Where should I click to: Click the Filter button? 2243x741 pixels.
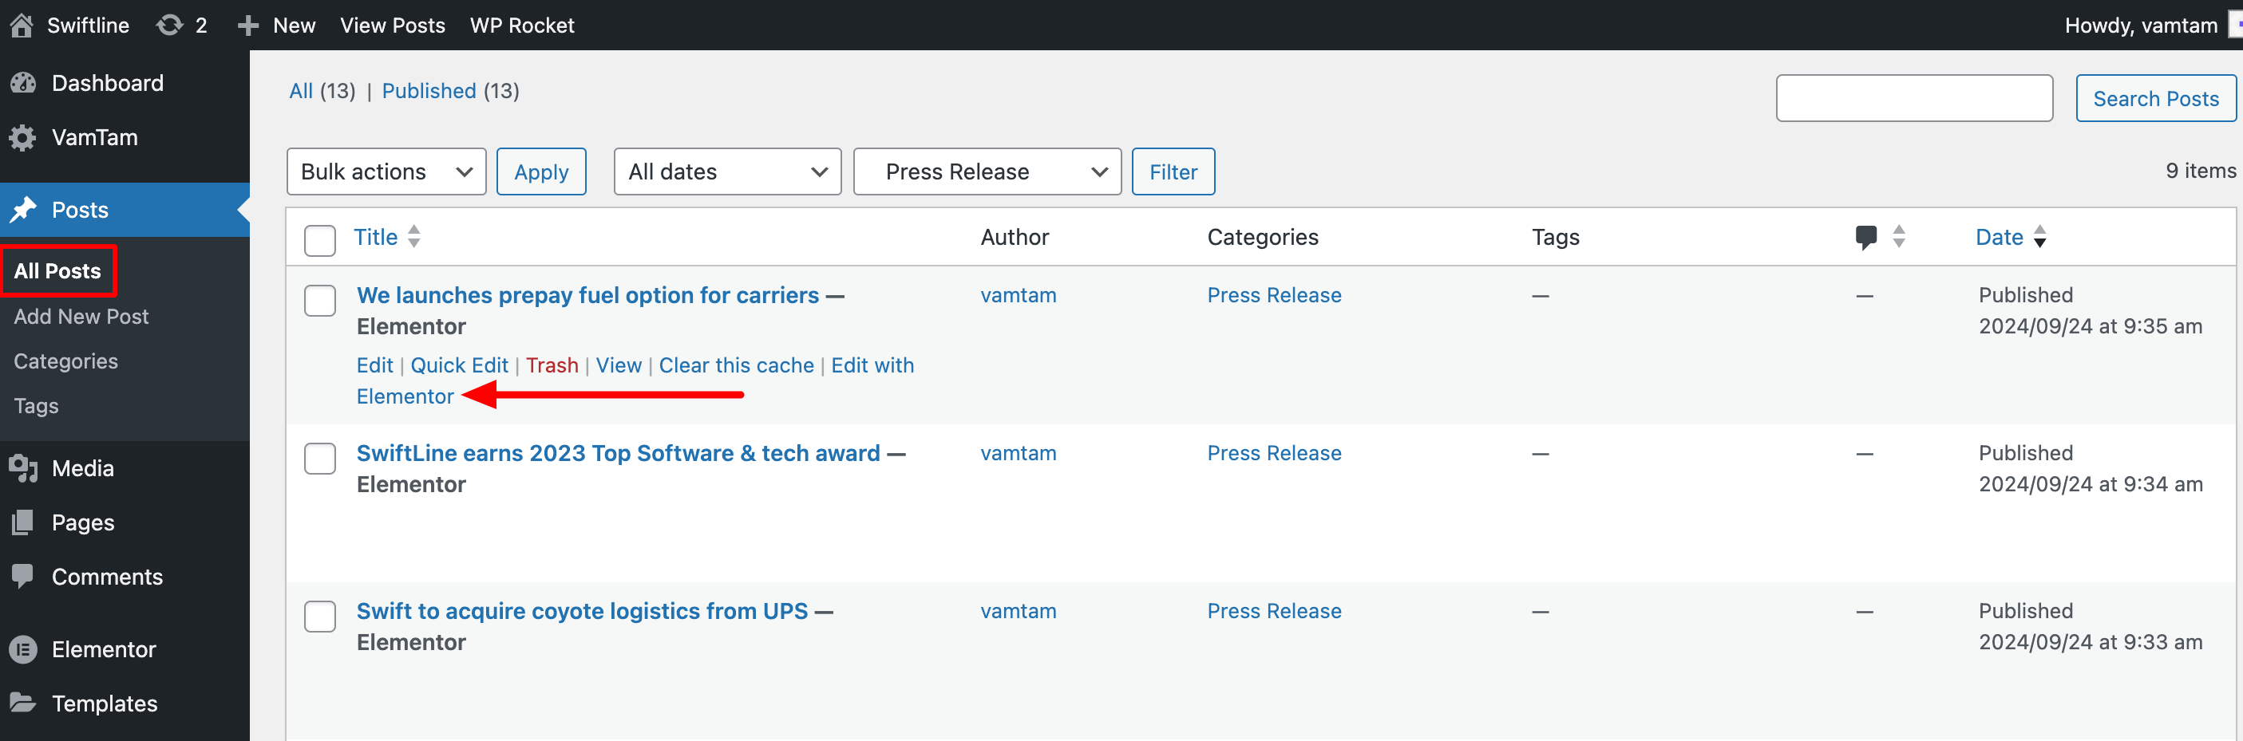coord(1173,171)
